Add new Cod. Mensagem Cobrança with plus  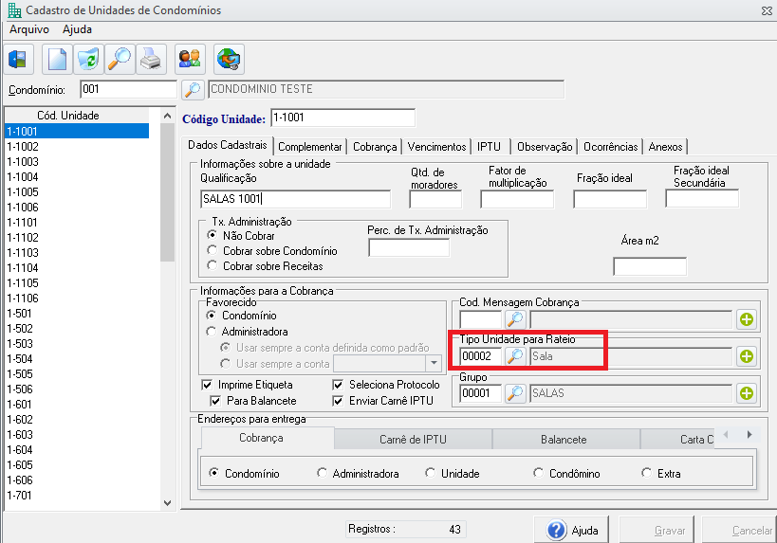pos(747,319)
